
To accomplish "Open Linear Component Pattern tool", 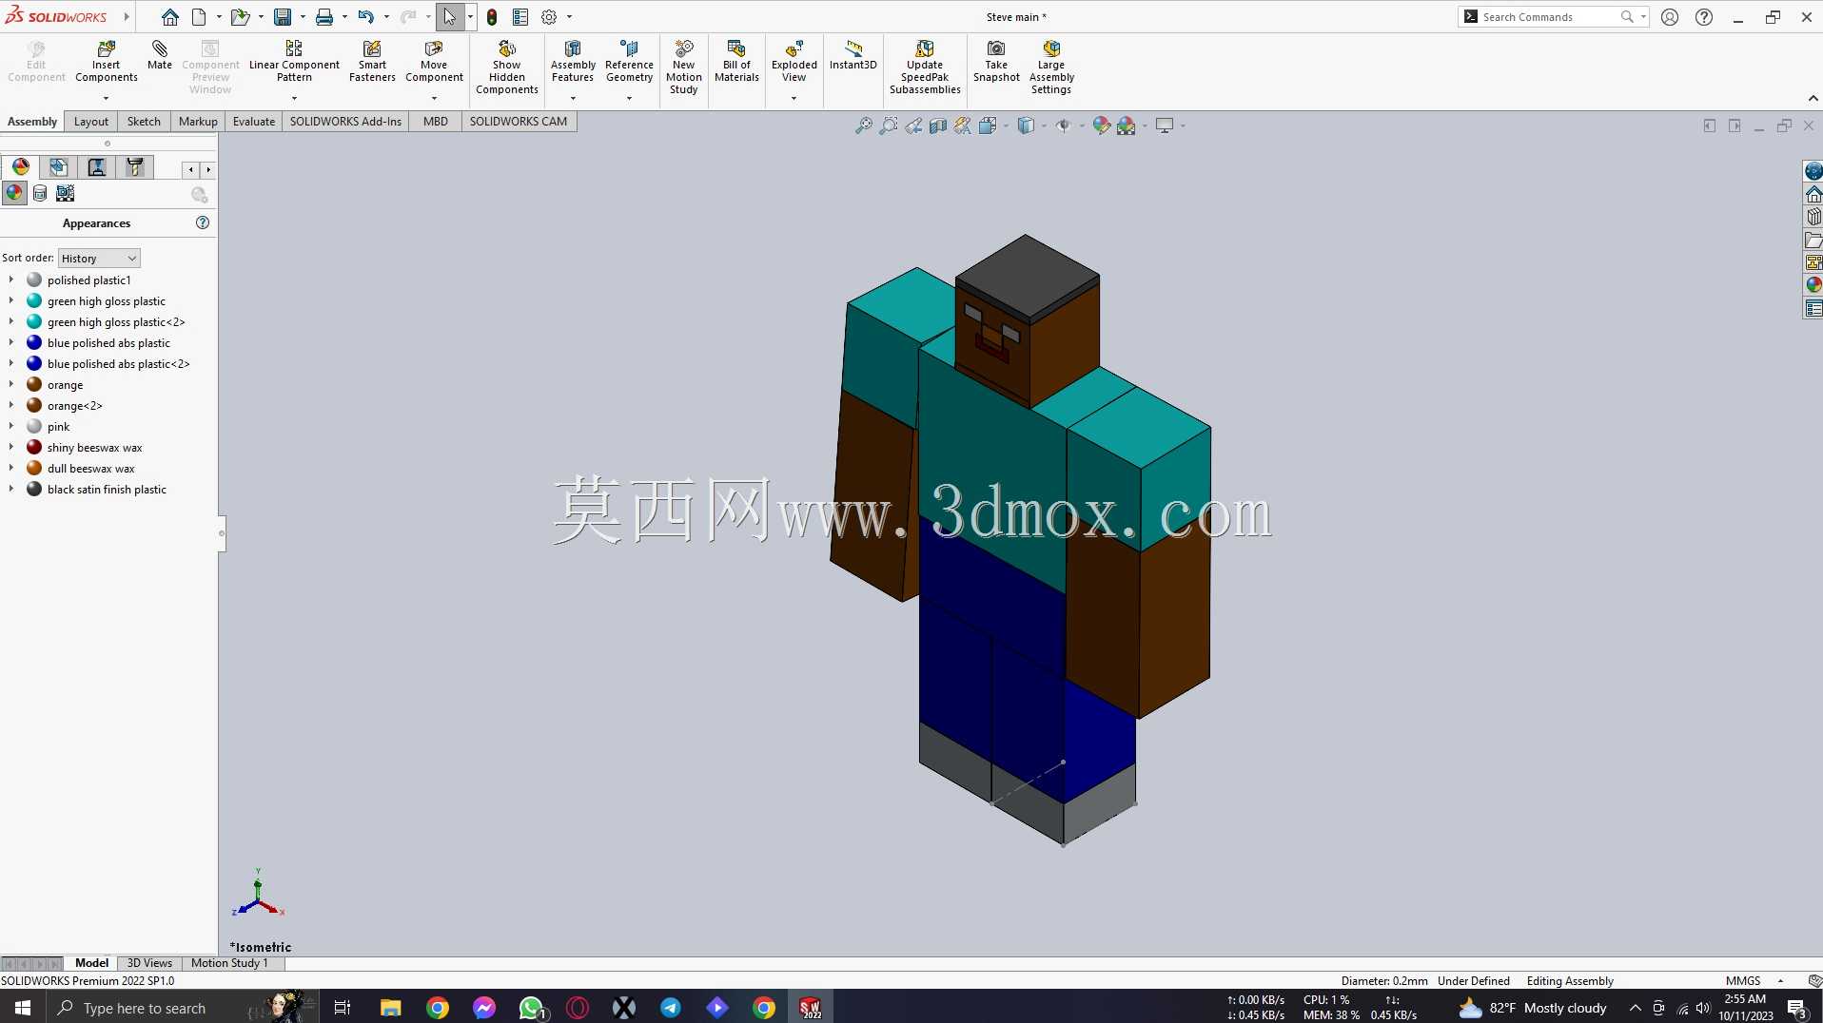I will (x=294, y=62).
